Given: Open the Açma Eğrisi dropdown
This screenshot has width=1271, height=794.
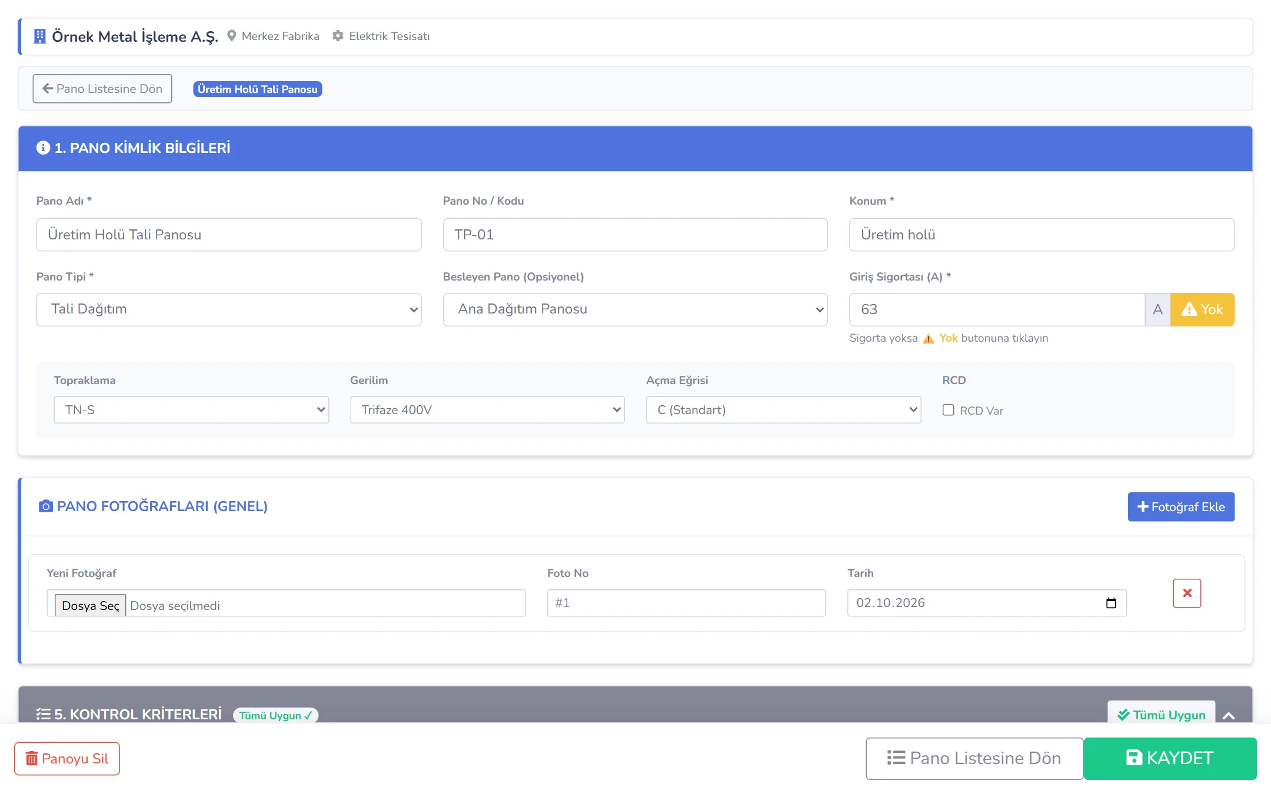Looking at the screenshot, I should (783, 410).
